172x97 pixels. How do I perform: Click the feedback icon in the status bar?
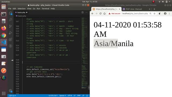[x=83, y=96]
